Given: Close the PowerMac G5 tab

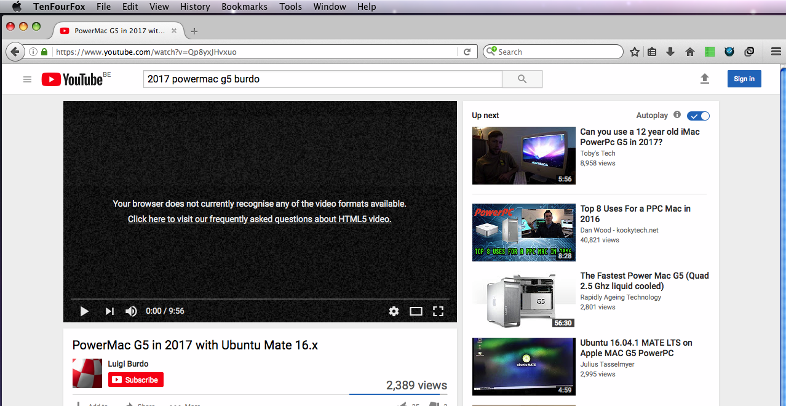Looking at the screenshot, I should tap(174, 31).
